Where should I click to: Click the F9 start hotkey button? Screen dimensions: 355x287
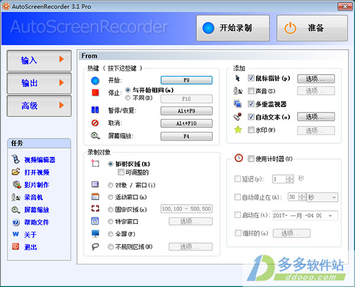pos(186,80)
